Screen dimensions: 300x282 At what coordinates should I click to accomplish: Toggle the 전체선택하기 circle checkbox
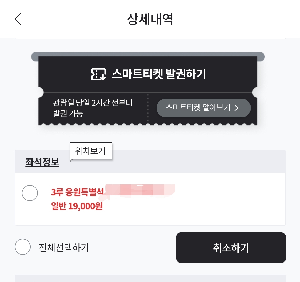pos(23,247)
